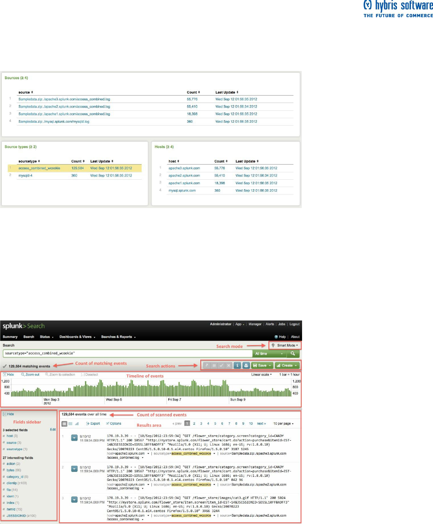The height and width of the screenshot is (524, 433).
Task: Hide the timeline using Hide link
Action: 9,375
